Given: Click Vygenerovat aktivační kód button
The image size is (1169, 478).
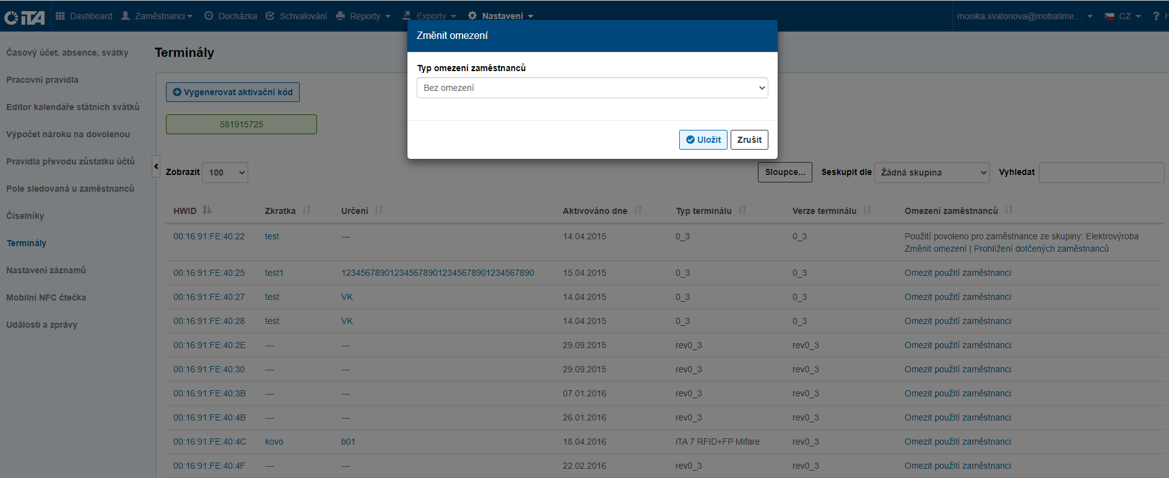Looking at the screenshot, I should tap(233, 92).
